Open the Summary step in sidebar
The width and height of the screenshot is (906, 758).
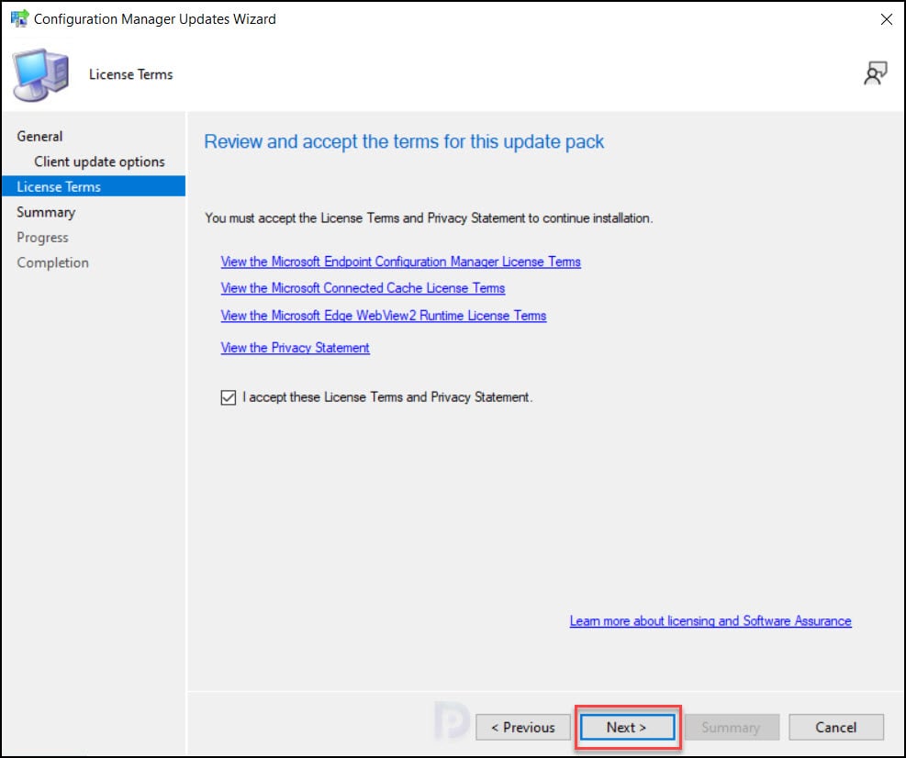click(46, 212)
